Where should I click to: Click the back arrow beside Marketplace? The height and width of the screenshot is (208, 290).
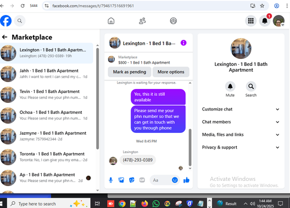coord(5,37)
